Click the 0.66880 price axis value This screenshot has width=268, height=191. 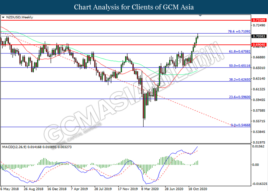(259, 57)
